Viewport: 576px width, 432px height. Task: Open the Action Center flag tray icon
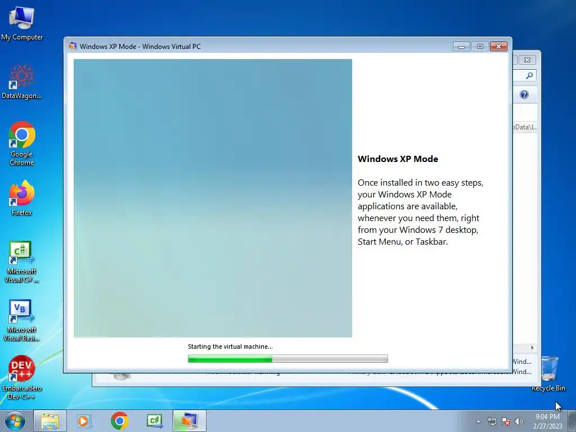pyautogui.click(x=506, y=421)
